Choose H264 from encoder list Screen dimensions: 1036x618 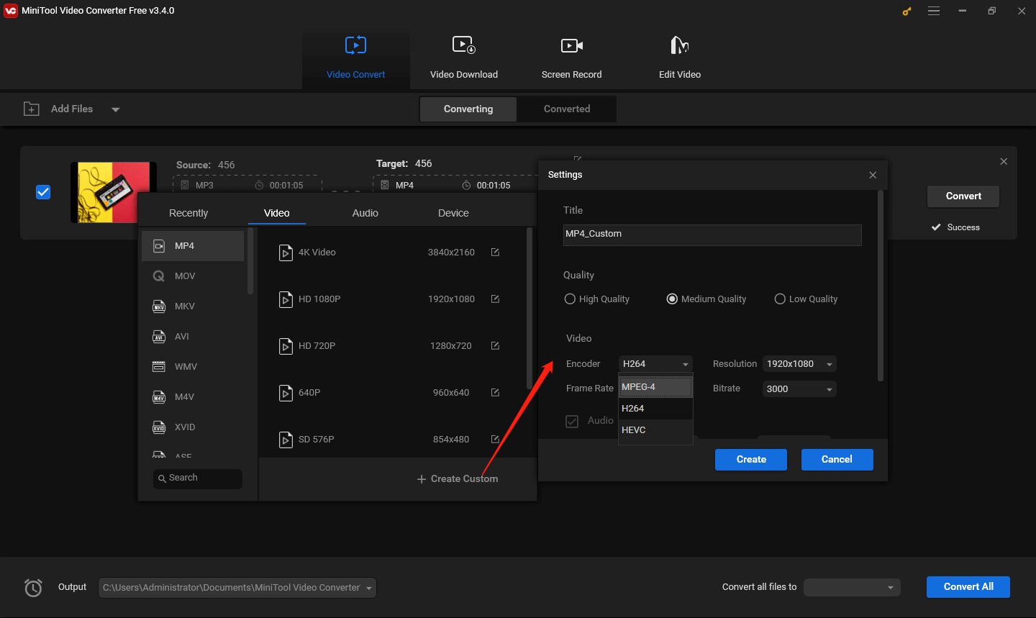coord(655,409)
